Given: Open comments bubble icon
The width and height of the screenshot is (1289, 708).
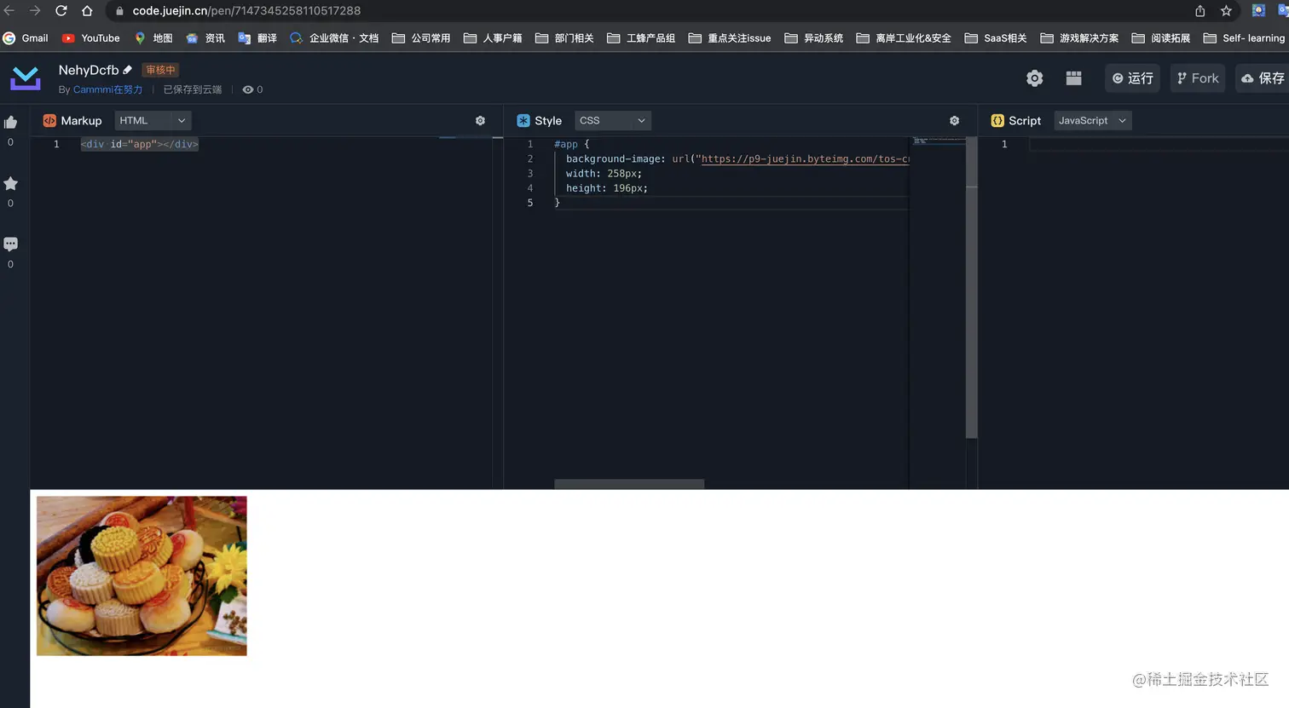Looking at the screenshot, I should click(x=11, y=244).
